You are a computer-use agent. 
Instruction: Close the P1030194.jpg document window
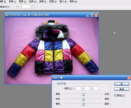[96, 15]
